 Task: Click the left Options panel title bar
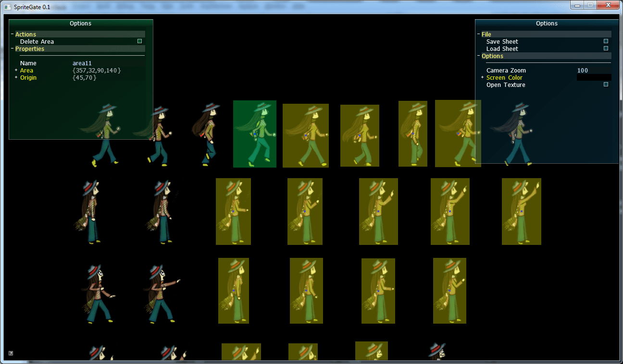[81, 24]
